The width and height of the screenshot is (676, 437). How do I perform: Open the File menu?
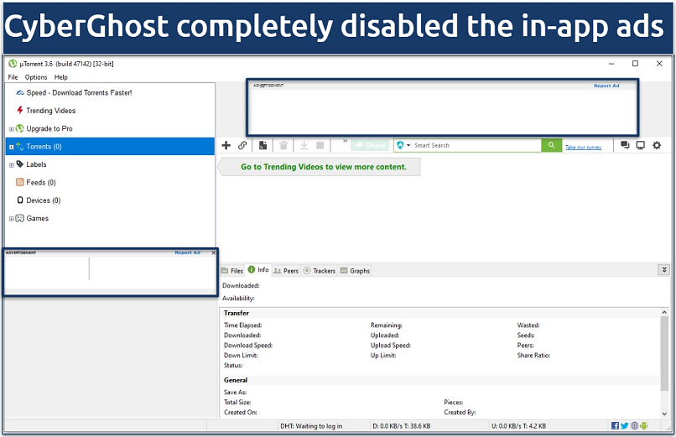coord(13,77)
